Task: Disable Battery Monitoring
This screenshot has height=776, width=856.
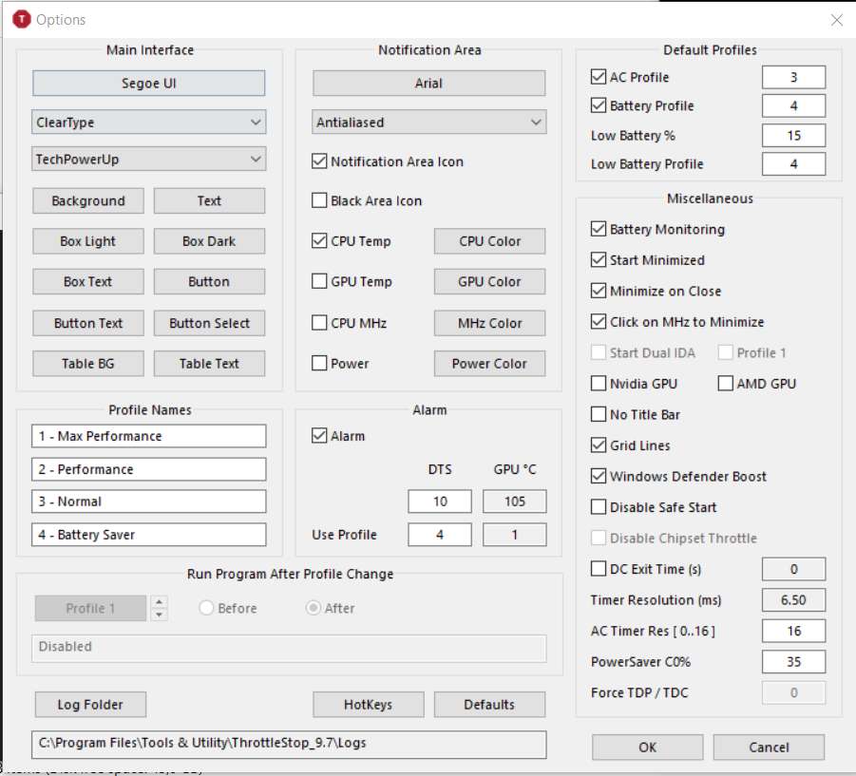Action: 599,229
